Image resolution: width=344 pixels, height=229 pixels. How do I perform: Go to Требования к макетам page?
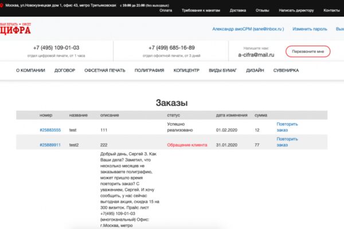pyautogui.click(x=201, y=10)
